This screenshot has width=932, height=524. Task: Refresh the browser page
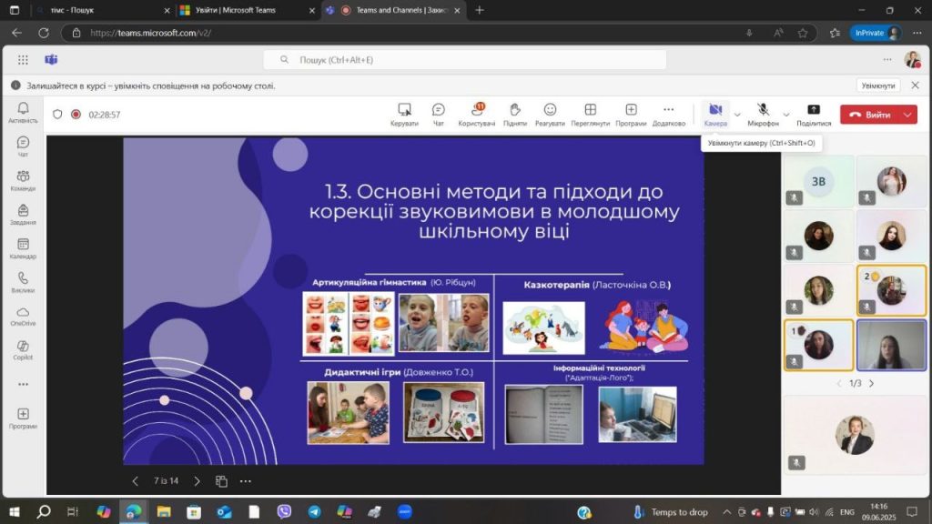(44, 33)
